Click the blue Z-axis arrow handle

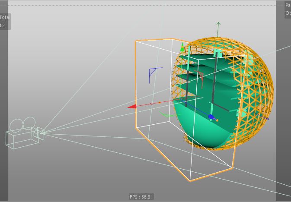pyautogui.click(x=211, y=117)
